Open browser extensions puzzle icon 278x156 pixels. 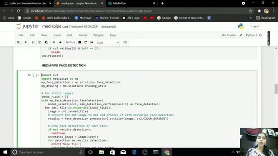pos(259,11)
